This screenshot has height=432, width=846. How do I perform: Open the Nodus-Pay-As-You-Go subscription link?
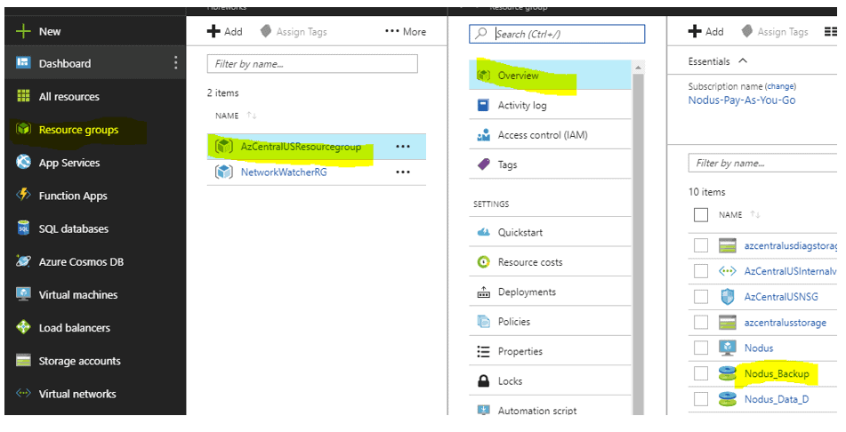tap(741, 100)
